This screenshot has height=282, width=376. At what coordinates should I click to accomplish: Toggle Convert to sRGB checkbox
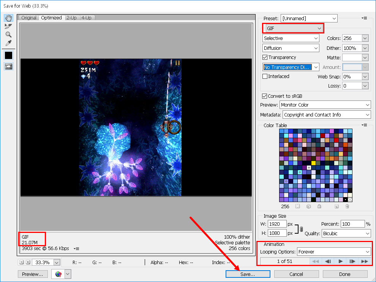(x=264, y=96)
